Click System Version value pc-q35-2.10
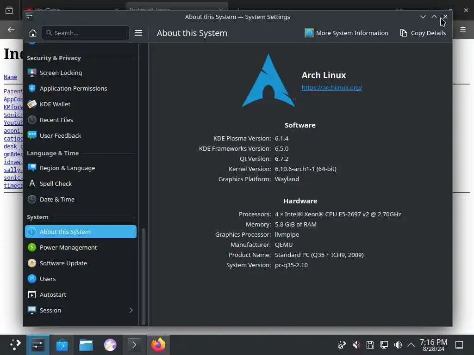 tap(291, 265)
